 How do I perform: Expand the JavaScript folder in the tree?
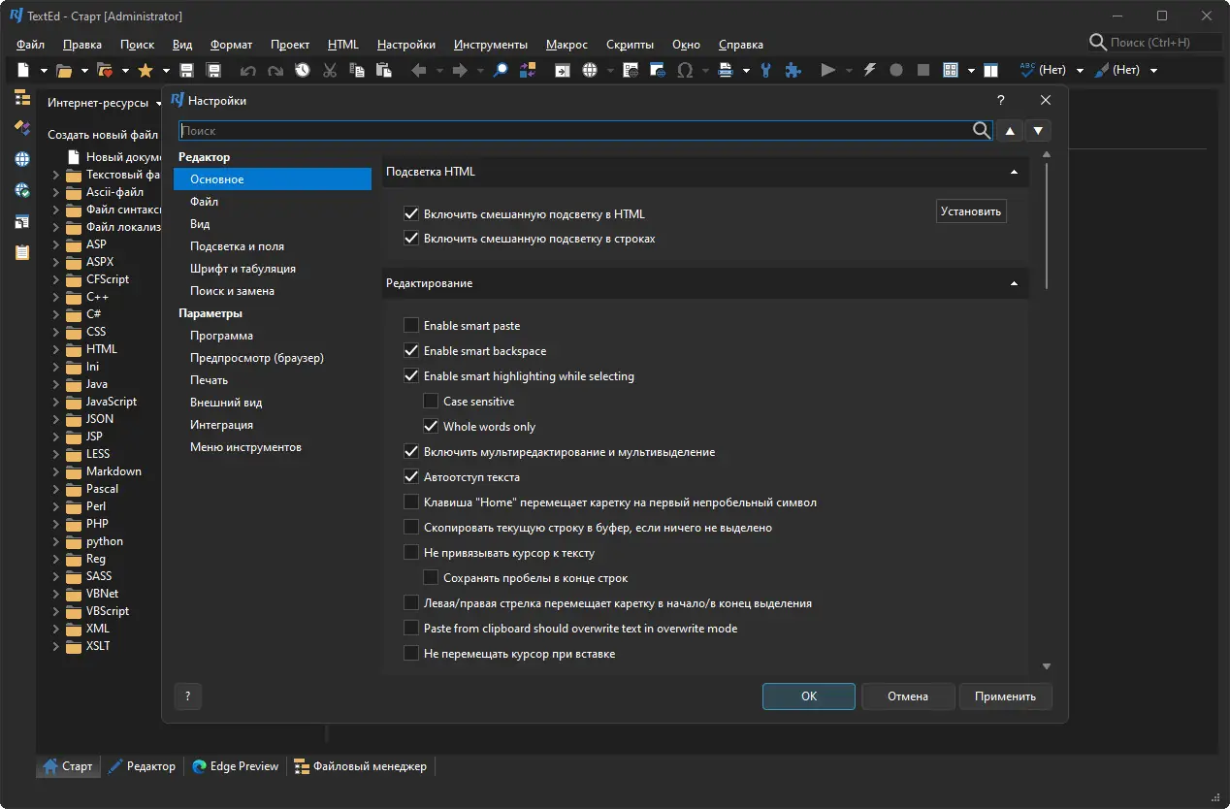click(x=56, y=402)
